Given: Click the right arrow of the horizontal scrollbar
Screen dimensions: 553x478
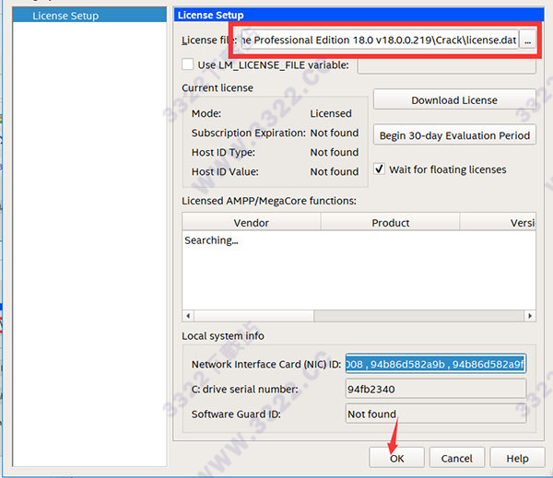Looking at the screenshot, I should point(530,316).
